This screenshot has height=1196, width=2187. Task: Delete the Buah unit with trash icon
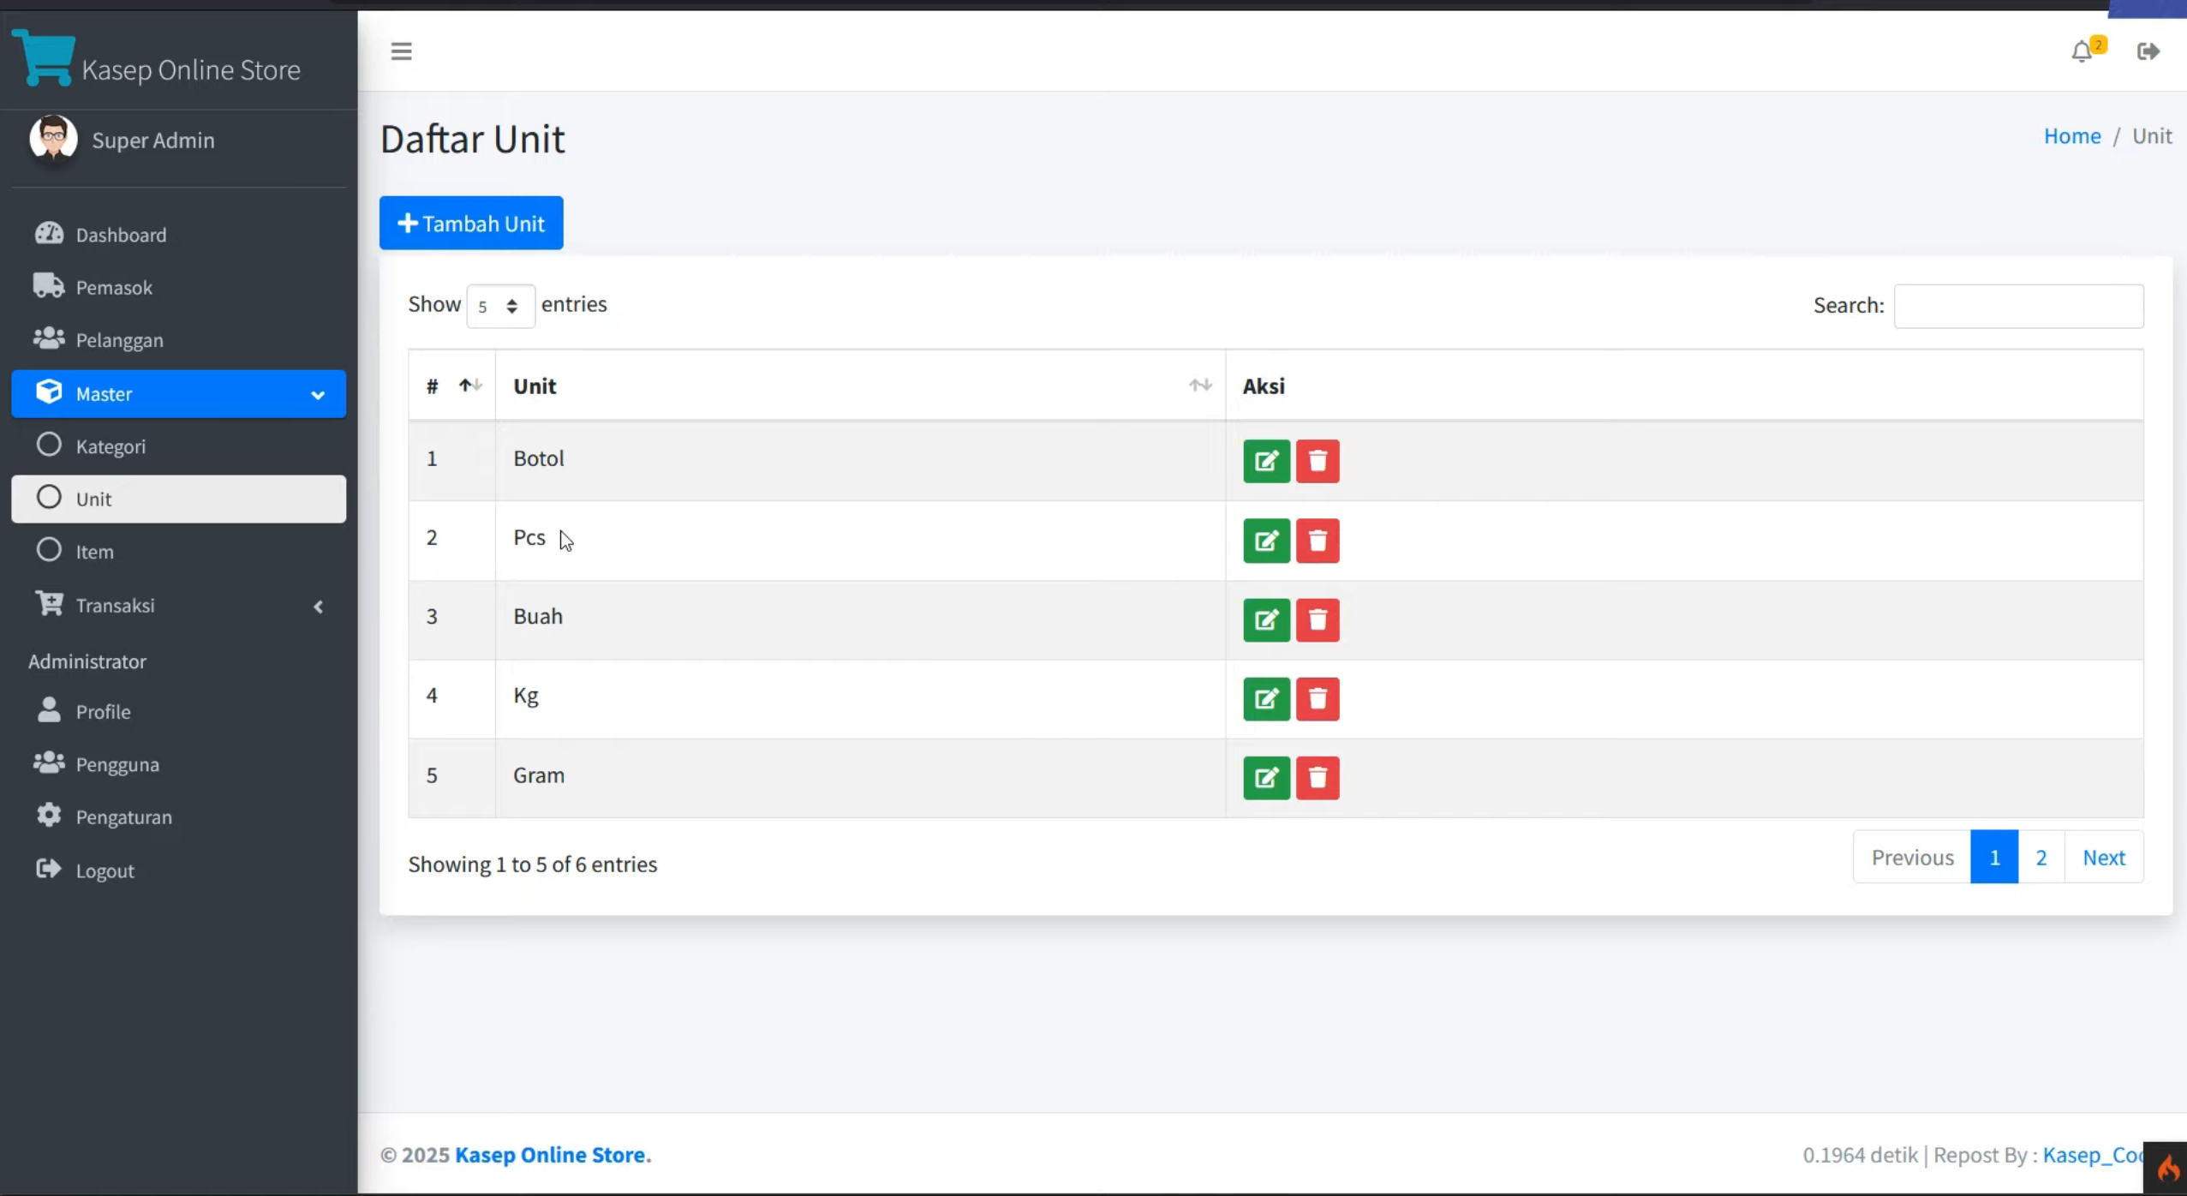[x=1317, y=619]
